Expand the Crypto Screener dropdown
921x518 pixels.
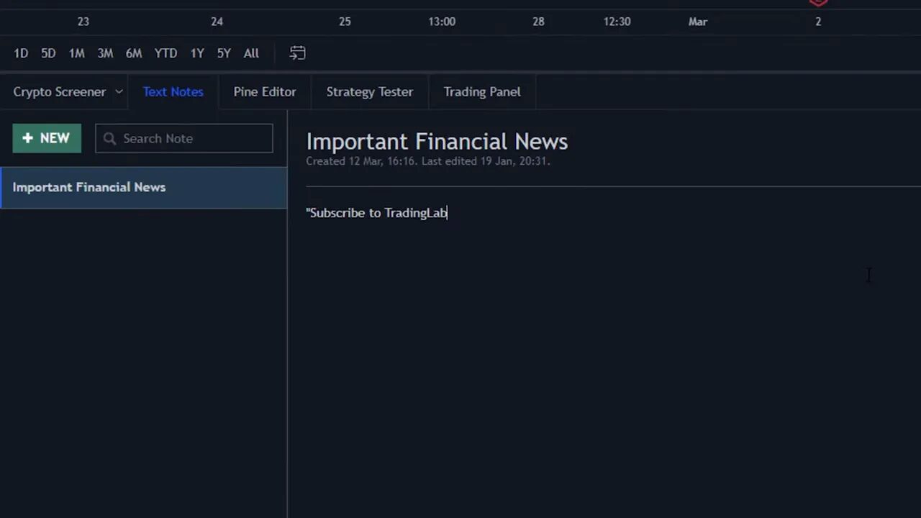(x=67, y=91)
